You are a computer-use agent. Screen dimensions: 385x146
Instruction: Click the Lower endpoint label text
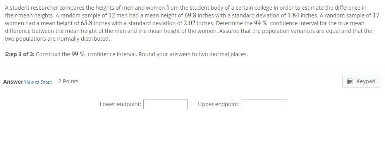click(x=120, y=104)
